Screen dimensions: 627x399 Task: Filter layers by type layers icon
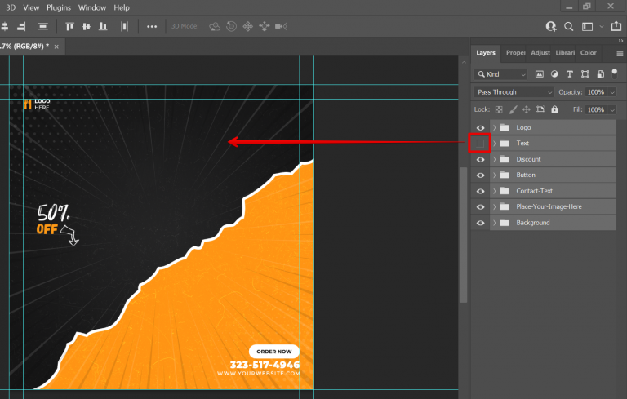point(569,74)
